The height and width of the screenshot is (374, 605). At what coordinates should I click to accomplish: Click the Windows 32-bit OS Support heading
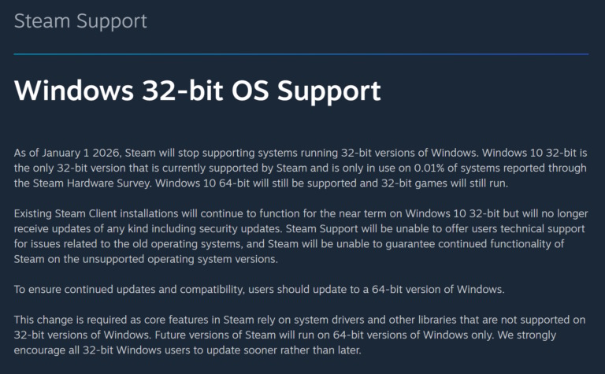(x=198, y=91)
